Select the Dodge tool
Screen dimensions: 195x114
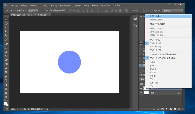point(6,72)
